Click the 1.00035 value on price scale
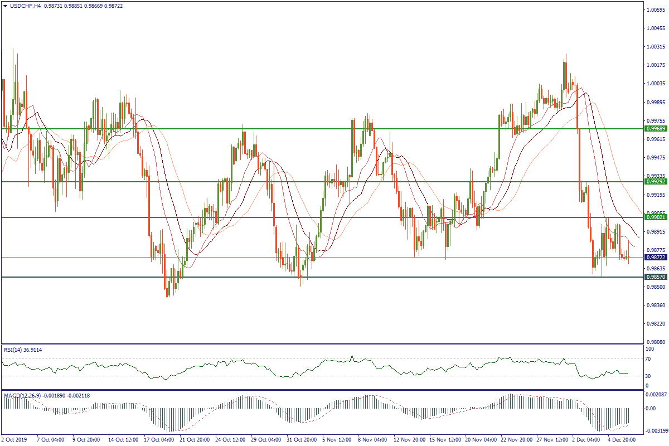This screenshot has width=669, height=446. tap(655, 84)
